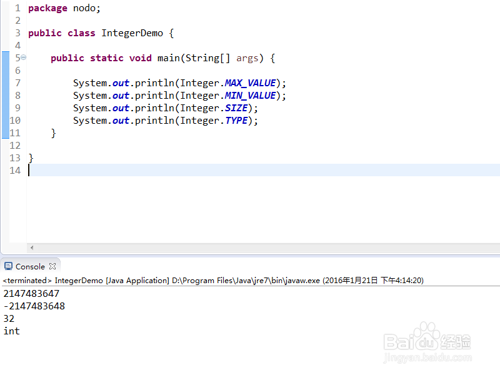Close the Console view with its X icon
Screen dimensions: 500x375
52,266
